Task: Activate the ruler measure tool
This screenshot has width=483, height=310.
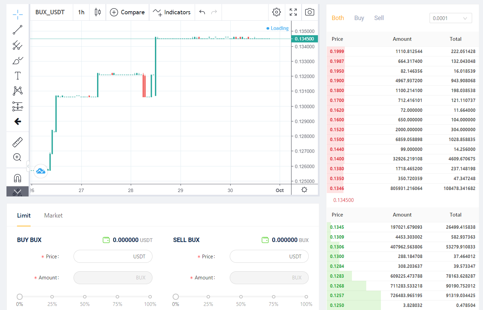Action: [x=18, y=142]
